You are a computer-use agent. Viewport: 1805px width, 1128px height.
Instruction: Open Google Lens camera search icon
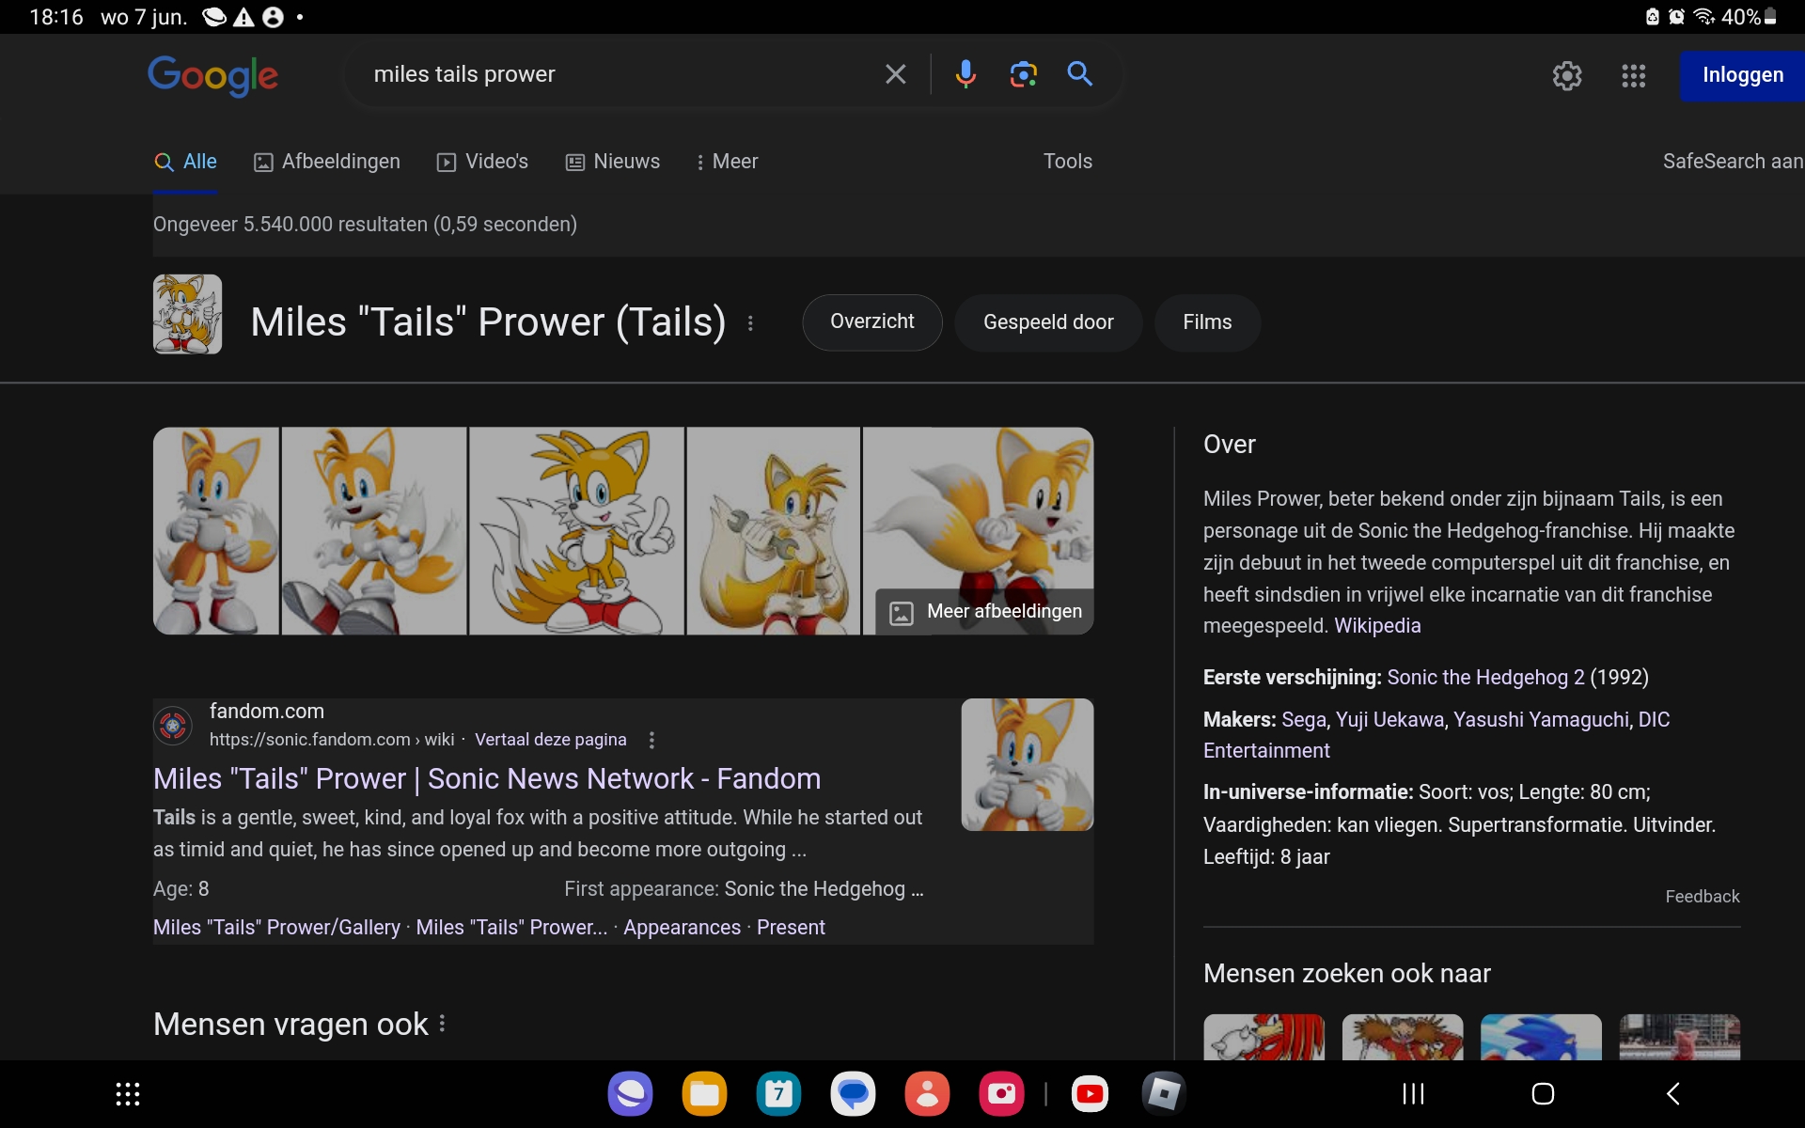coord(1023,74)
